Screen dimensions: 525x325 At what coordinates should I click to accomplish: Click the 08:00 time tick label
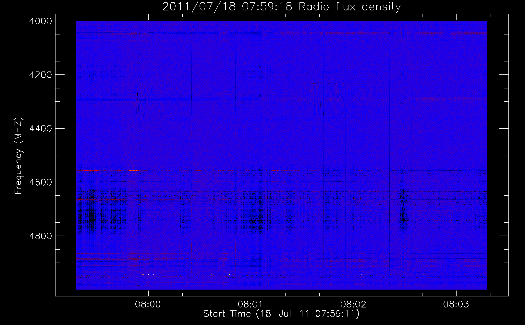click(148, 305)
